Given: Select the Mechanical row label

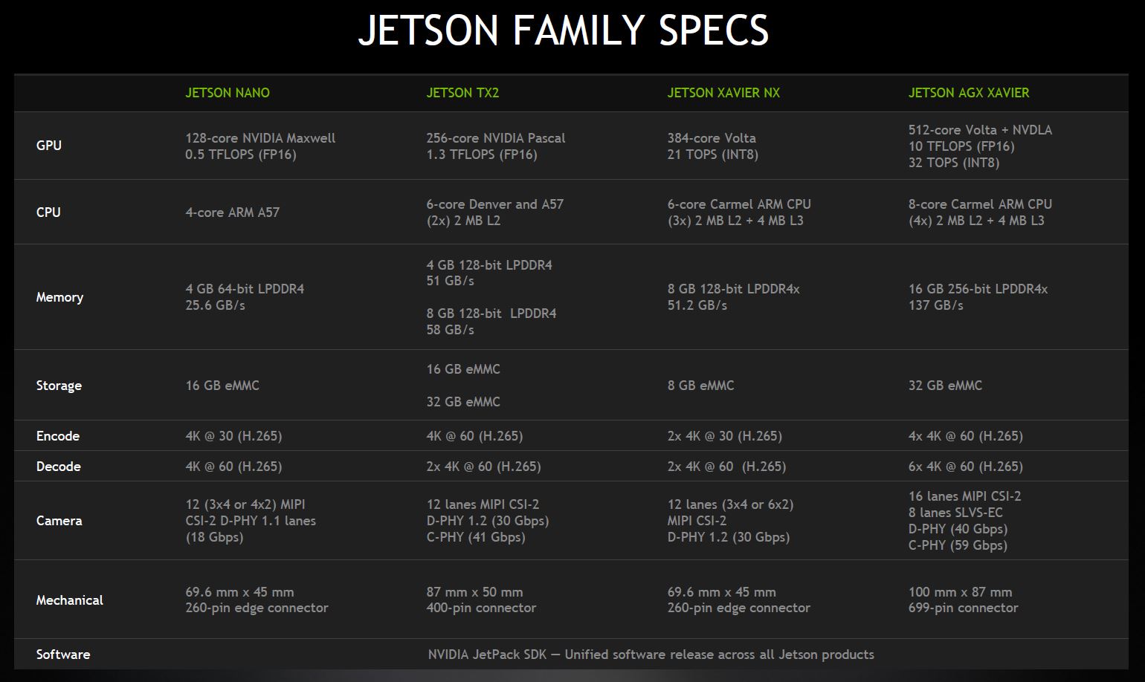Looking at the screenshot, I should click(x=69, y=600).
